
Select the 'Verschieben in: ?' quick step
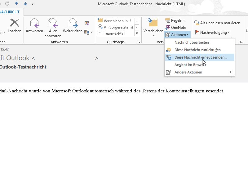116,21
